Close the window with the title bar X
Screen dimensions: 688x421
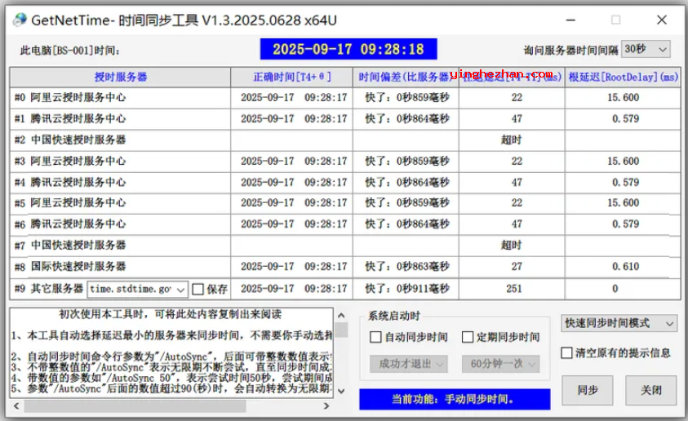pos(661,20)
